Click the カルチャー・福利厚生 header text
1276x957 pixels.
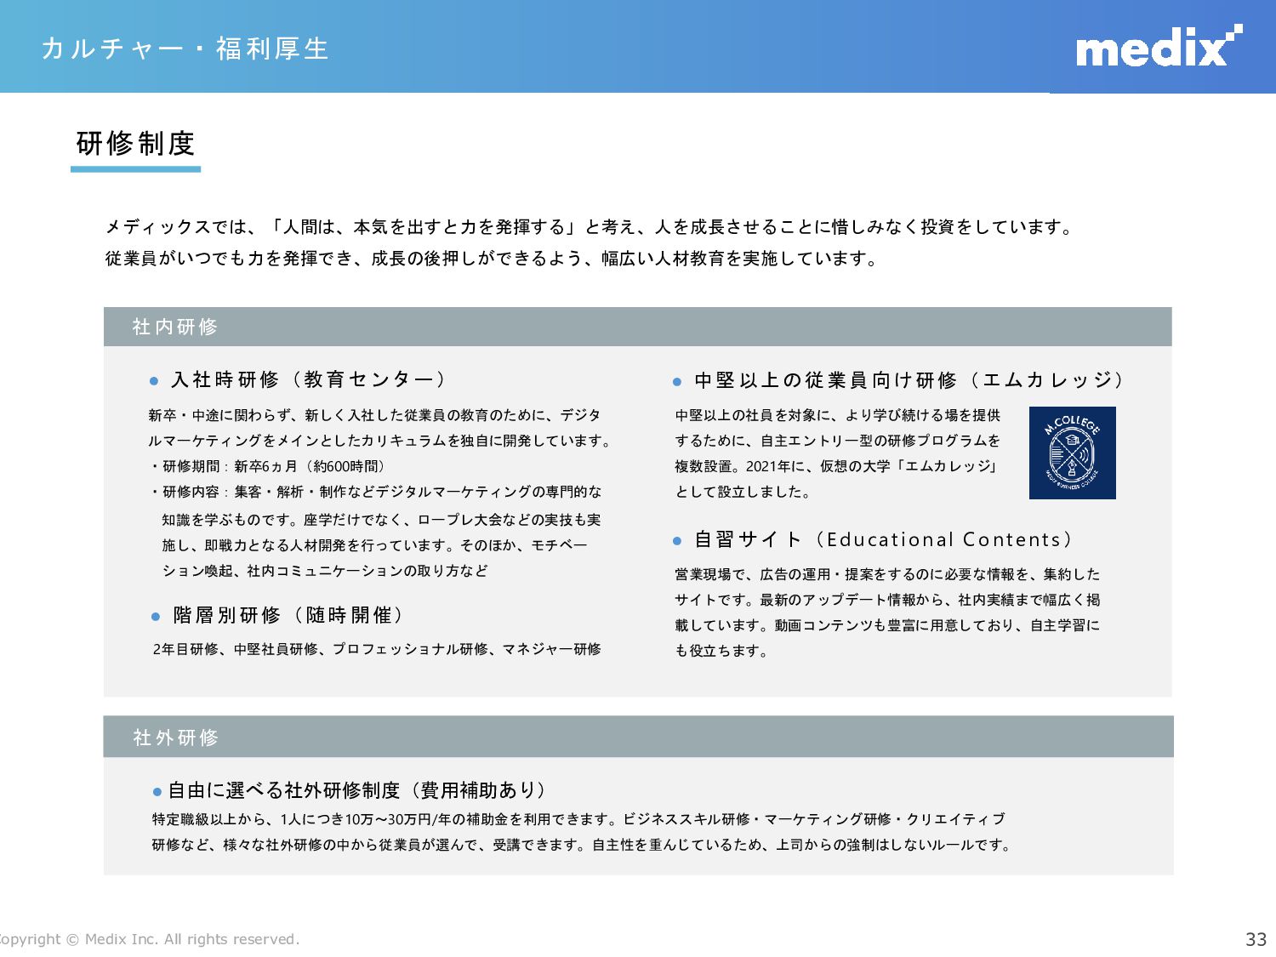(185, 48)
